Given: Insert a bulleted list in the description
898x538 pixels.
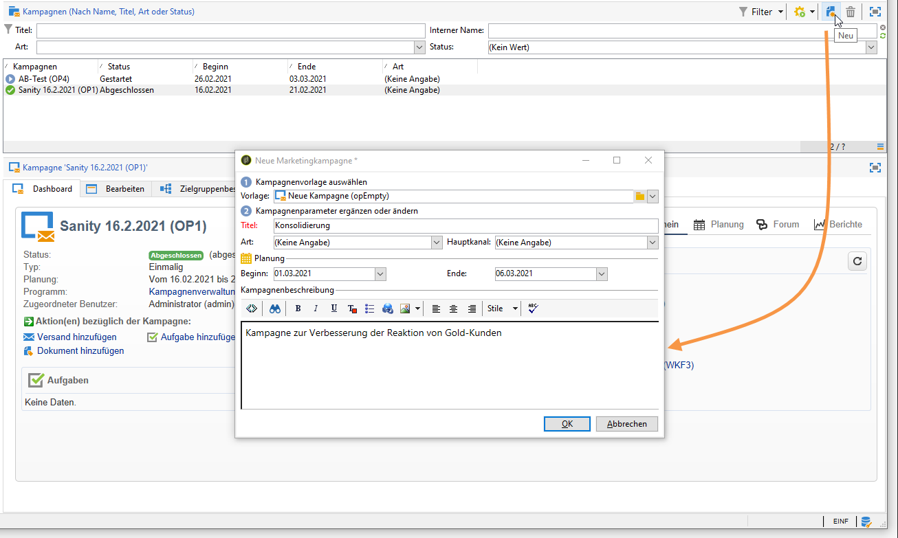Looking at the screenshot, I should pyautogui.click(x=369, y=309).
